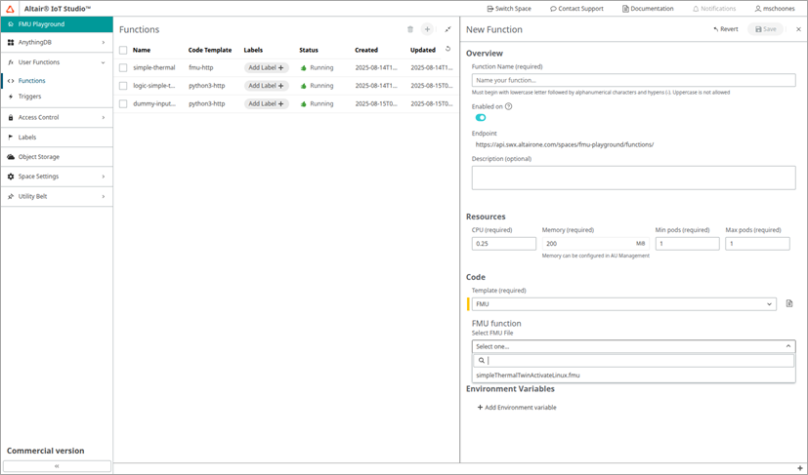Toggle the Enabled on switch
Screen dimensions: 808x475
coord(481,118)
